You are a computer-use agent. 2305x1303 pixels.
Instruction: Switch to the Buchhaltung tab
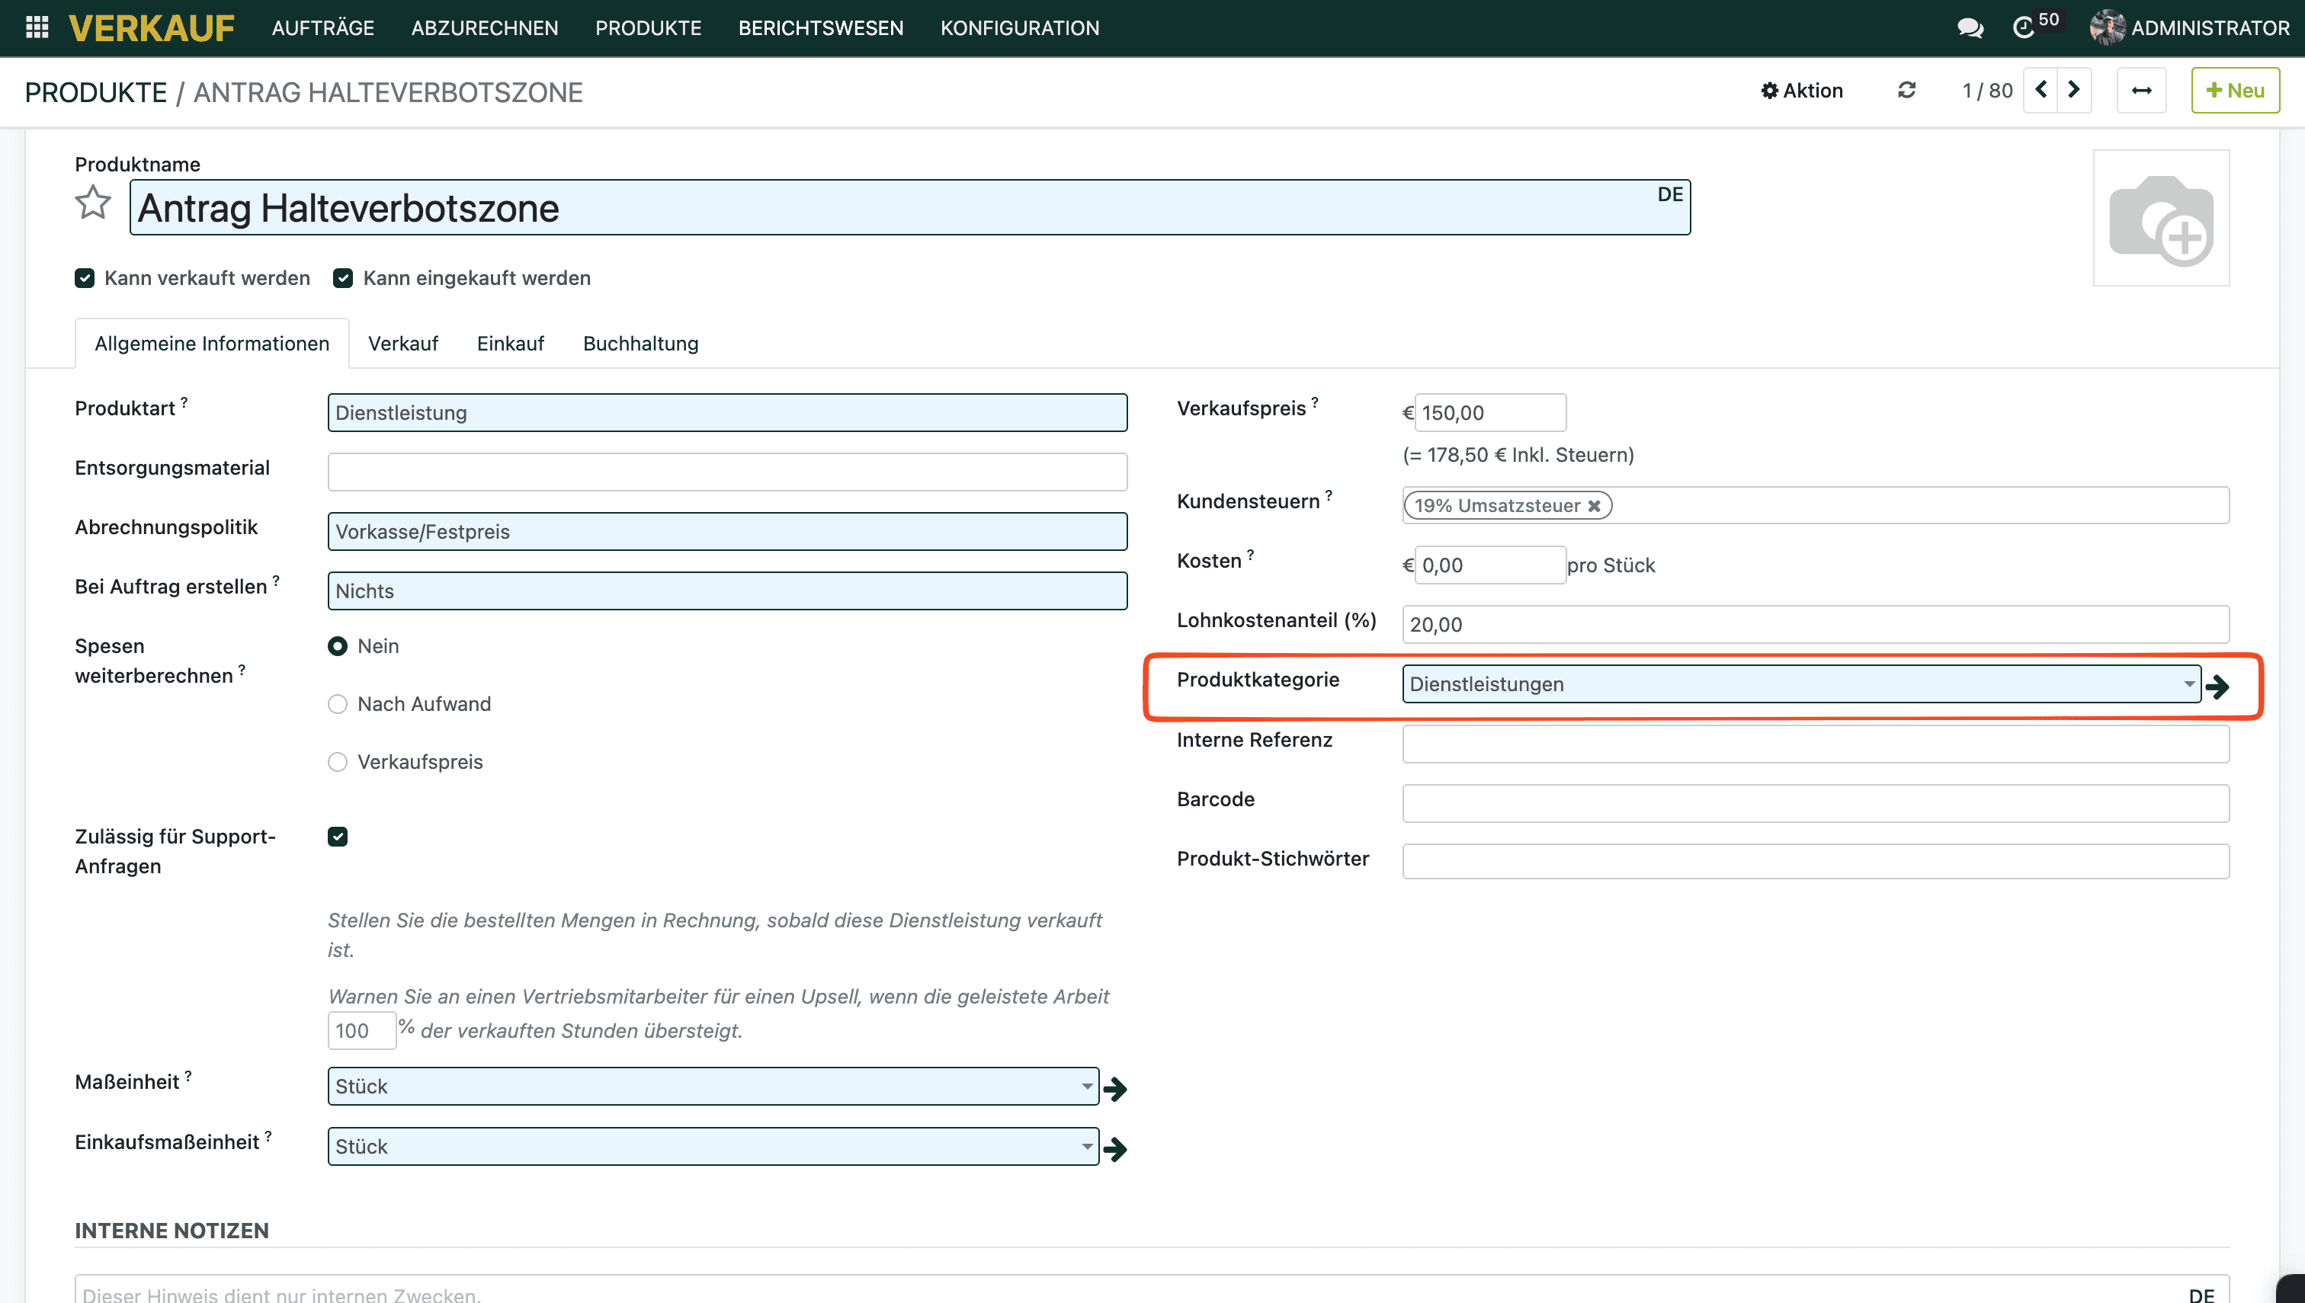coord(641,344)
